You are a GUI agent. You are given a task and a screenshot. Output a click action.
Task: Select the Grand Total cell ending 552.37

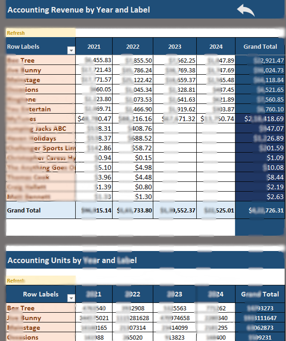coord(175,210)
